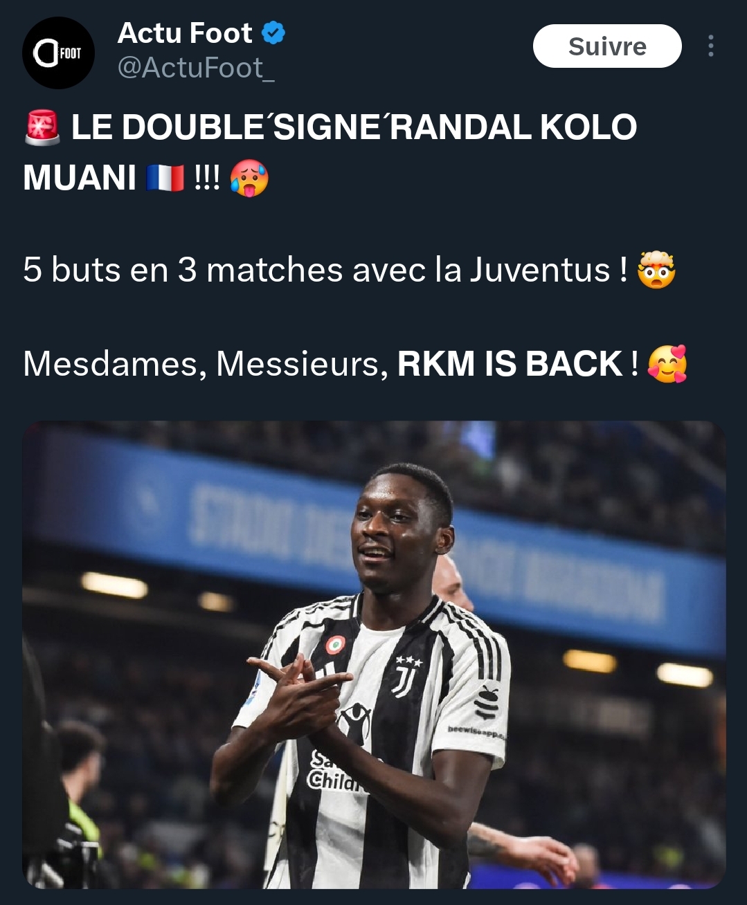747x905 pixels.
Task: Click the Mesdames, Messieurs text
Action: [206, 365]
